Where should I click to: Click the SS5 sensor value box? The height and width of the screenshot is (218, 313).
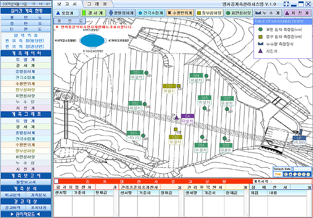click(x=204, y=102)
